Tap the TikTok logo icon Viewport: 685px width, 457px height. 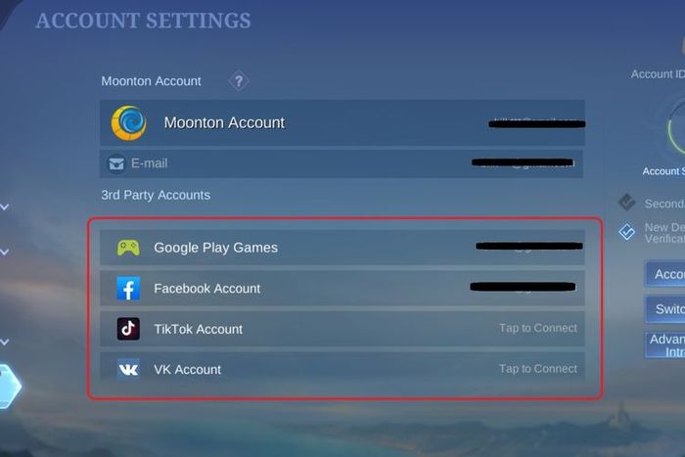click(x=128, y=329)
